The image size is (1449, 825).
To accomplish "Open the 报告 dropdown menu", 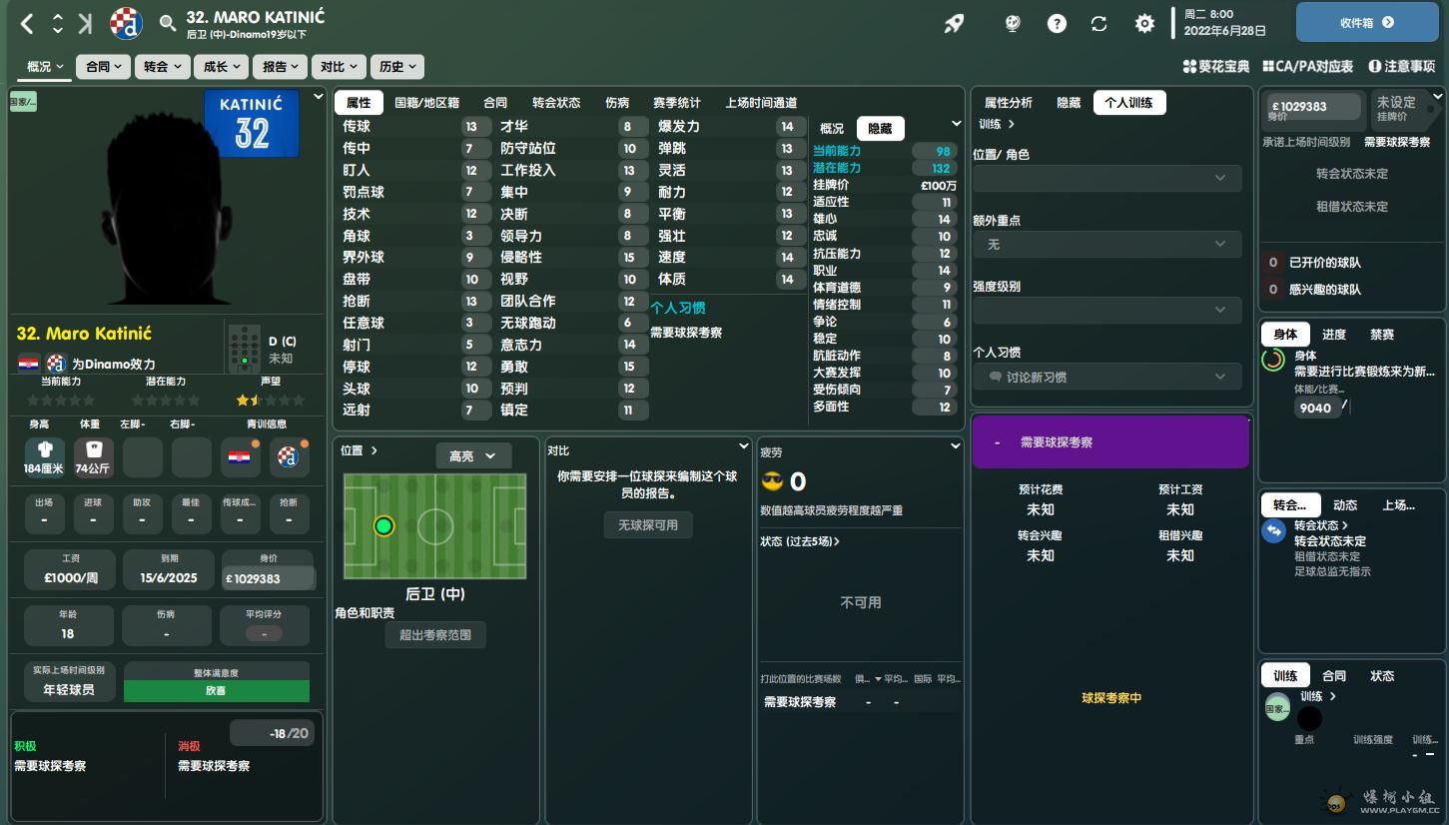I will (280, 67).
